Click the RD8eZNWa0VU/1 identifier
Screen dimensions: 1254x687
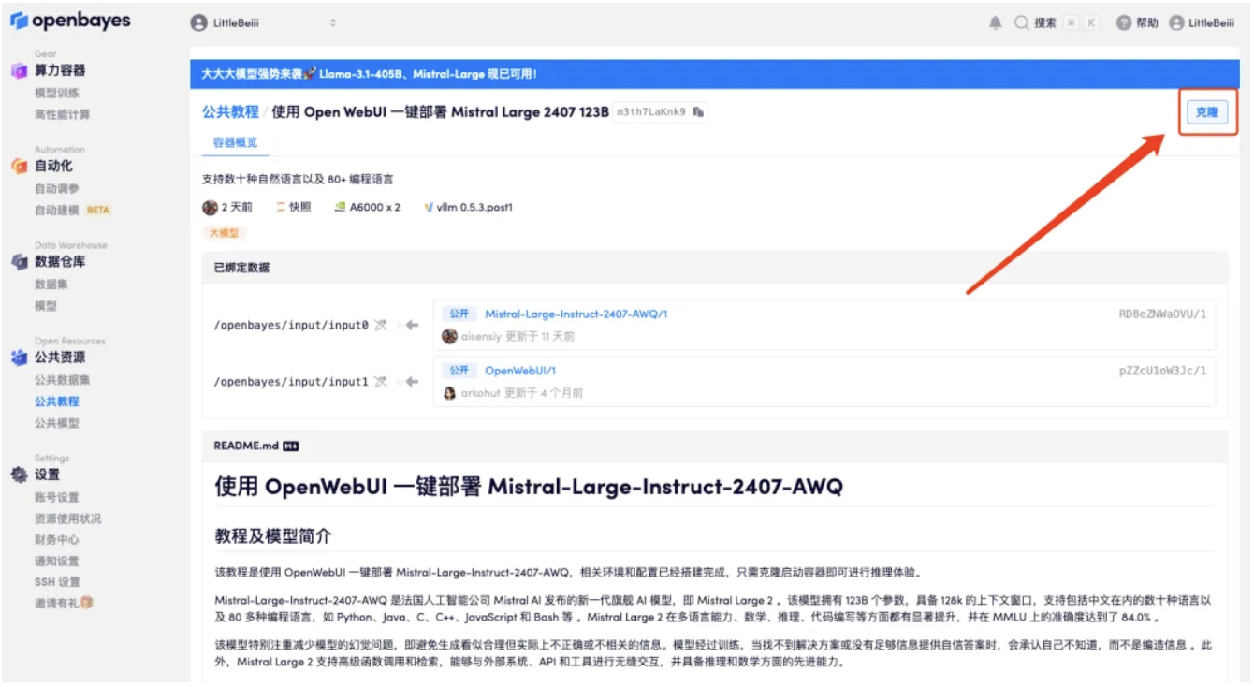1162,314
